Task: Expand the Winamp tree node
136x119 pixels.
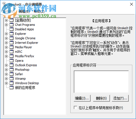Action: click(x=6, y=79)
